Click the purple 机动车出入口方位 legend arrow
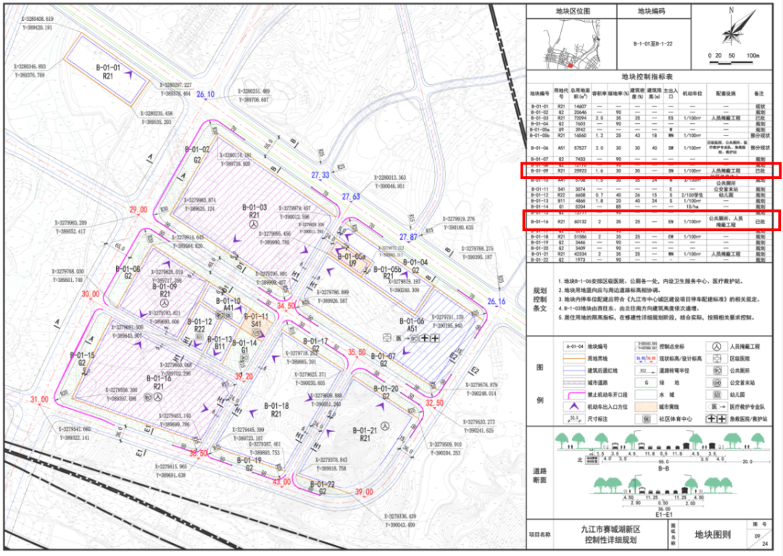The height and width of the screenshot is (556, 783). pos(573,406)
